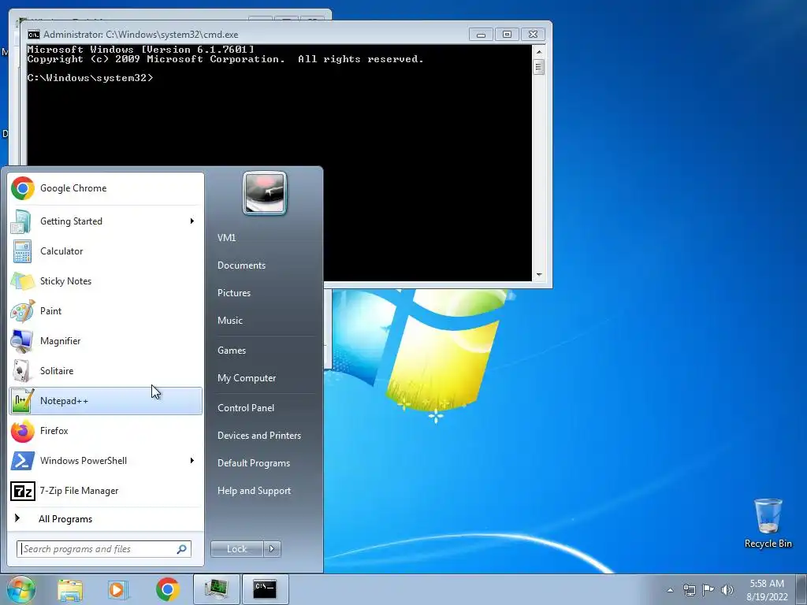Open Action Center flag icon
807x605 pixels.
[708, 590]
